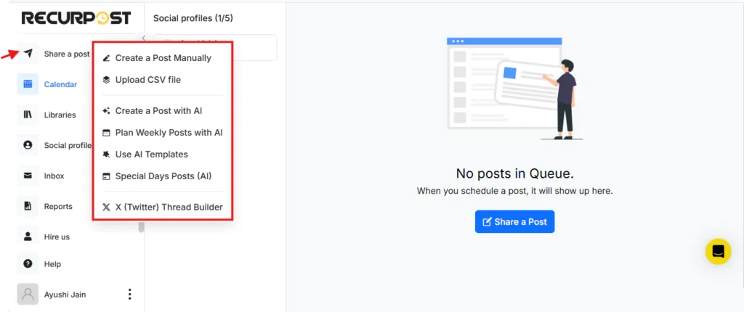This screenshot has height=312, width=744.
Task: Choose Special Days Posts (AI)
Action: (x=163, y=176)
